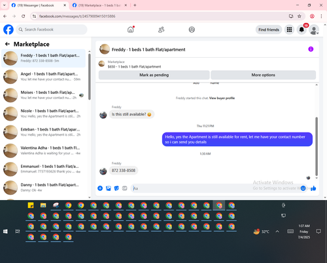Go back in Chrome browser

(x=5, y=16)
